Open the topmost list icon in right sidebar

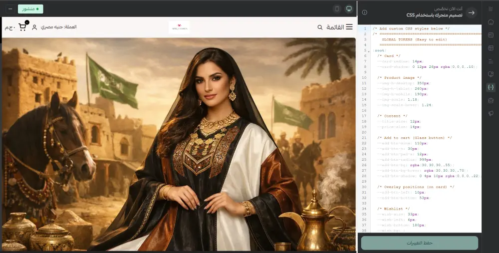(491, 9)
